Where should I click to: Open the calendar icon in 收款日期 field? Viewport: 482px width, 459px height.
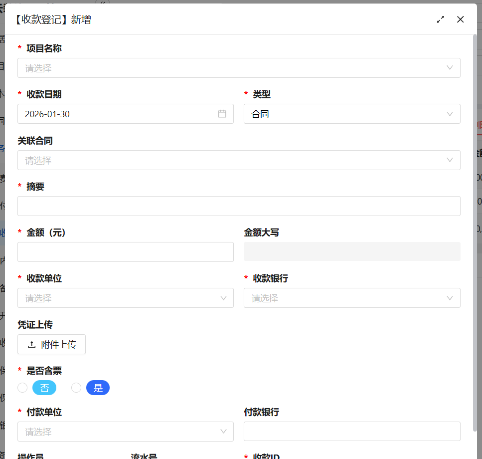click(222, 114)
